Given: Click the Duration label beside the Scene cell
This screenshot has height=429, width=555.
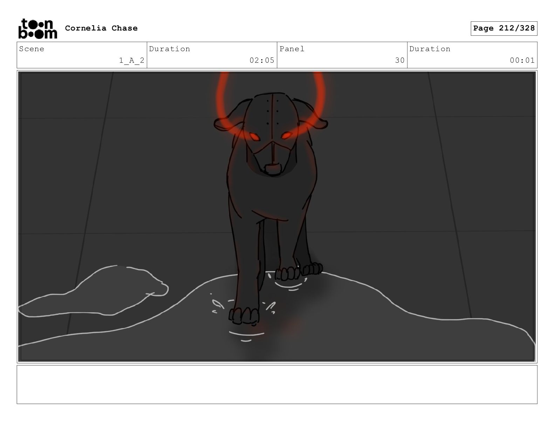Looking at the screenshot, I should coord(170,49).
